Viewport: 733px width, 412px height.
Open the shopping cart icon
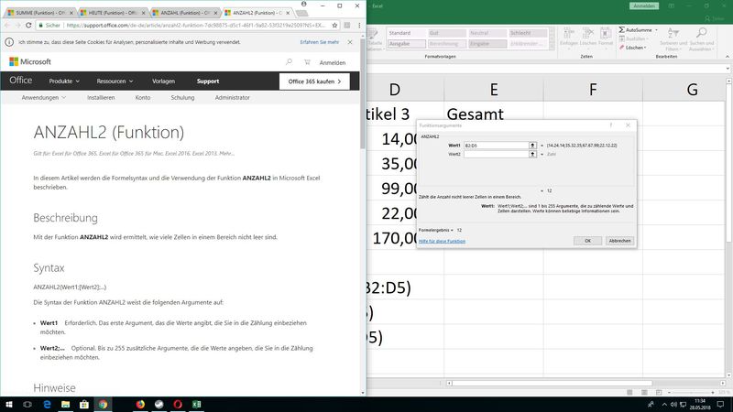click(x=307, y=61)
